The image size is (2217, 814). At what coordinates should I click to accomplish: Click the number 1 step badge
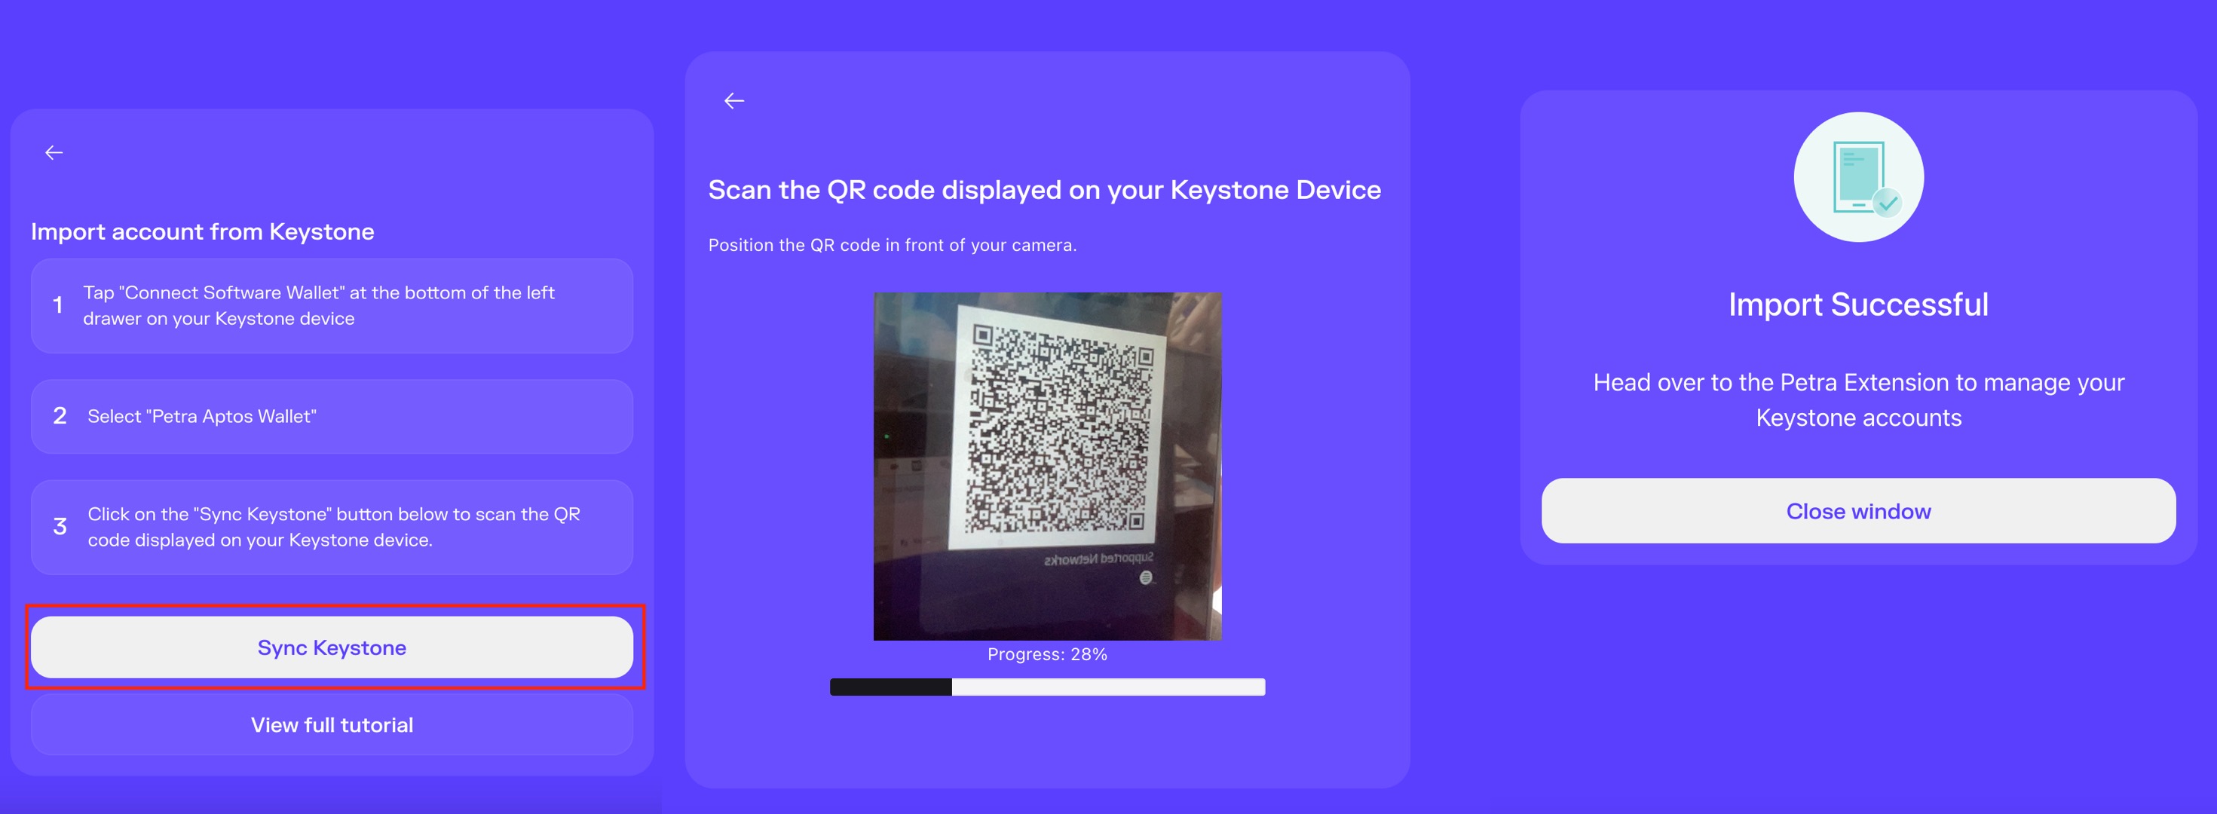tap(57, 305)
